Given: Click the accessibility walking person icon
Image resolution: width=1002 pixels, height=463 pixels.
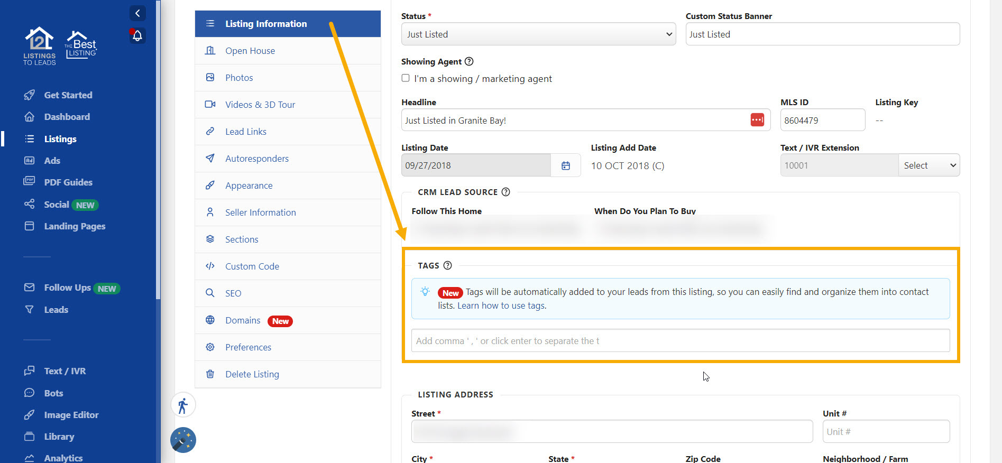Looking at the screenshot, I should [x=183, y=406].
